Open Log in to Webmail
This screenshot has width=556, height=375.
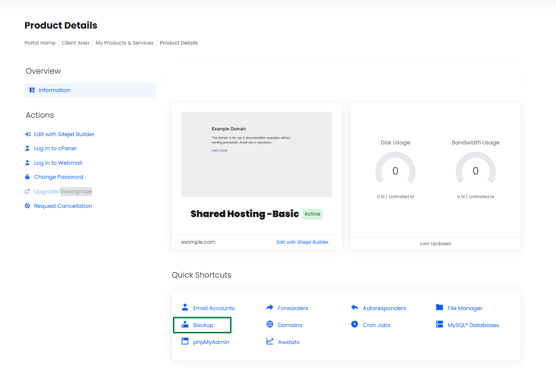pyautogui.click(x=58, y=163)
